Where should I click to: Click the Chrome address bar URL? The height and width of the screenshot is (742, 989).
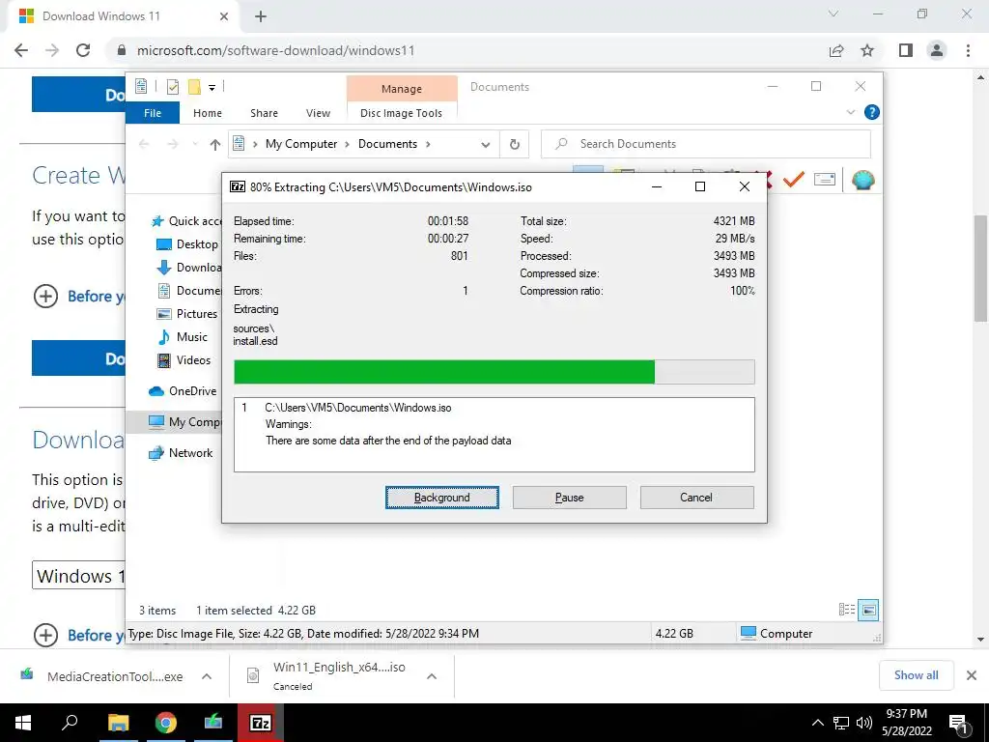(x=276, y=50)
